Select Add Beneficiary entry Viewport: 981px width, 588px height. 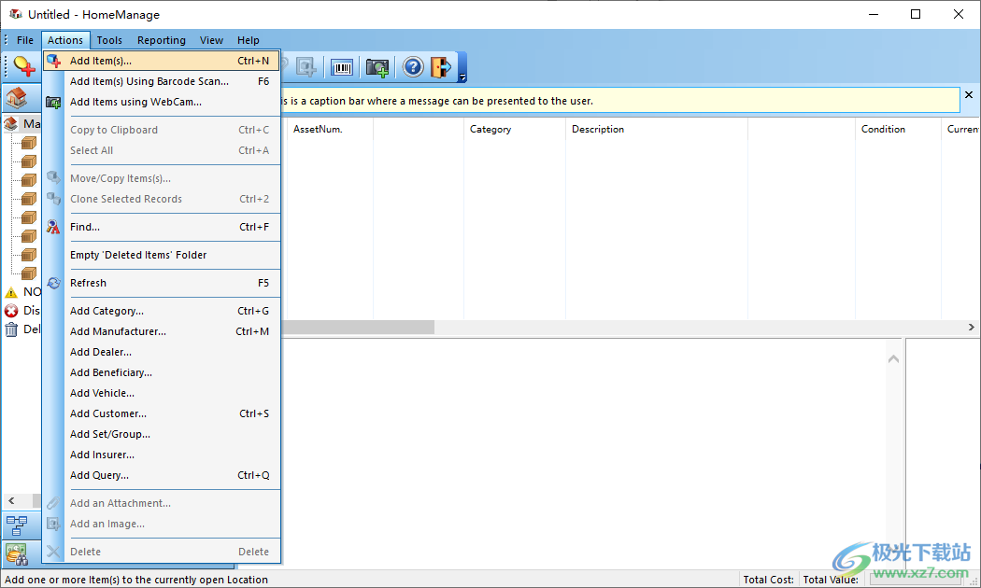[x=162, y=373]
